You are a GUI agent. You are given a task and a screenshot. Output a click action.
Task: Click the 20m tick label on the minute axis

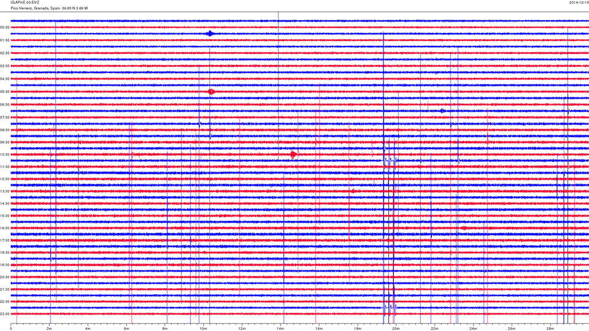click(396, 329)
